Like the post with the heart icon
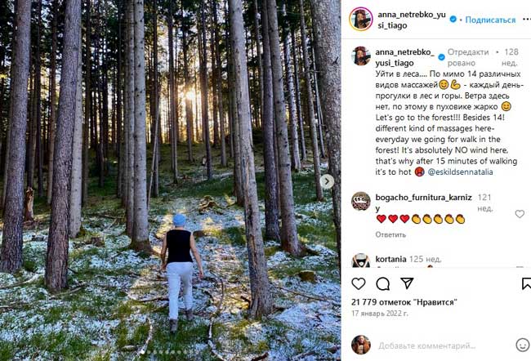 click(358, 283)
